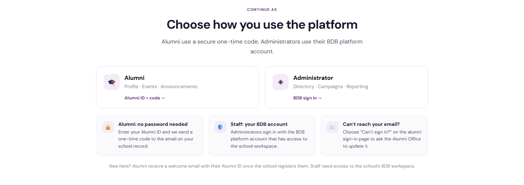Click Profile · Events · Announcements subtitle
This screenshot has width=524, height=185.
(x=161, y=87)
